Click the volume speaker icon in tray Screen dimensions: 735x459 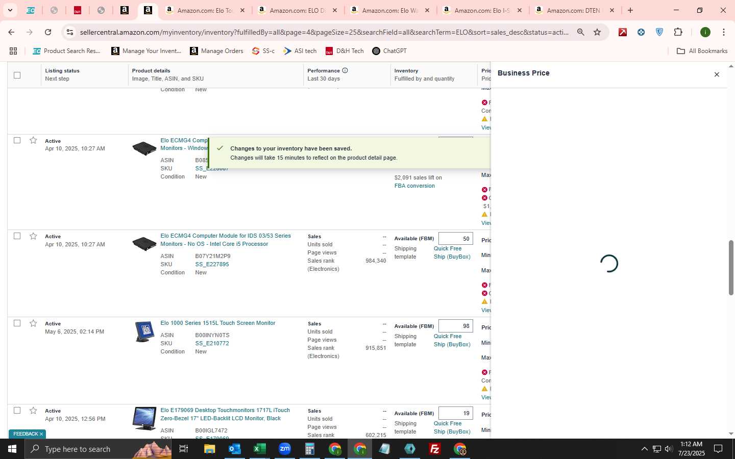pyautogui.click(x=669, y=449)
